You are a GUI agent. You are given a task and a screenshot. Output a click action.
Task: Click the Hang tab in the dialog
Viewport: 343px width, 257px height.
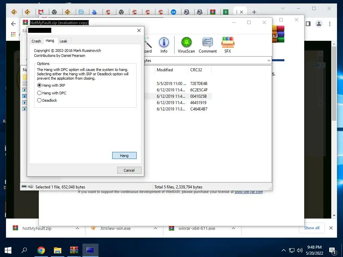[50, 40]
